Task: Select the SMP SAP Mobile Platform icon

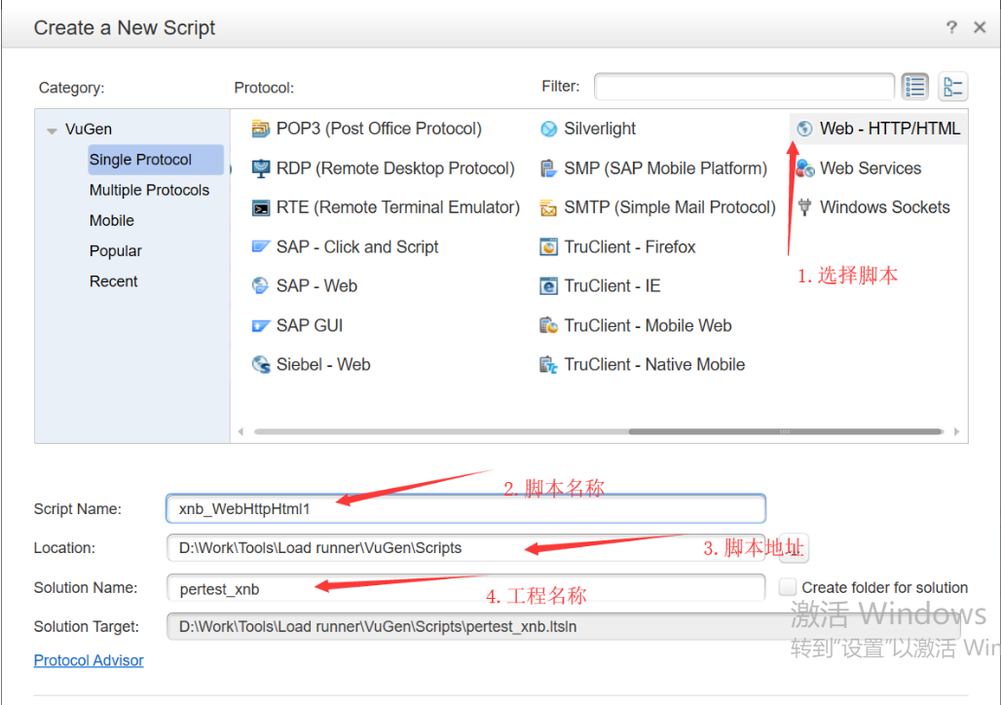Action: [x=548, y=168]
